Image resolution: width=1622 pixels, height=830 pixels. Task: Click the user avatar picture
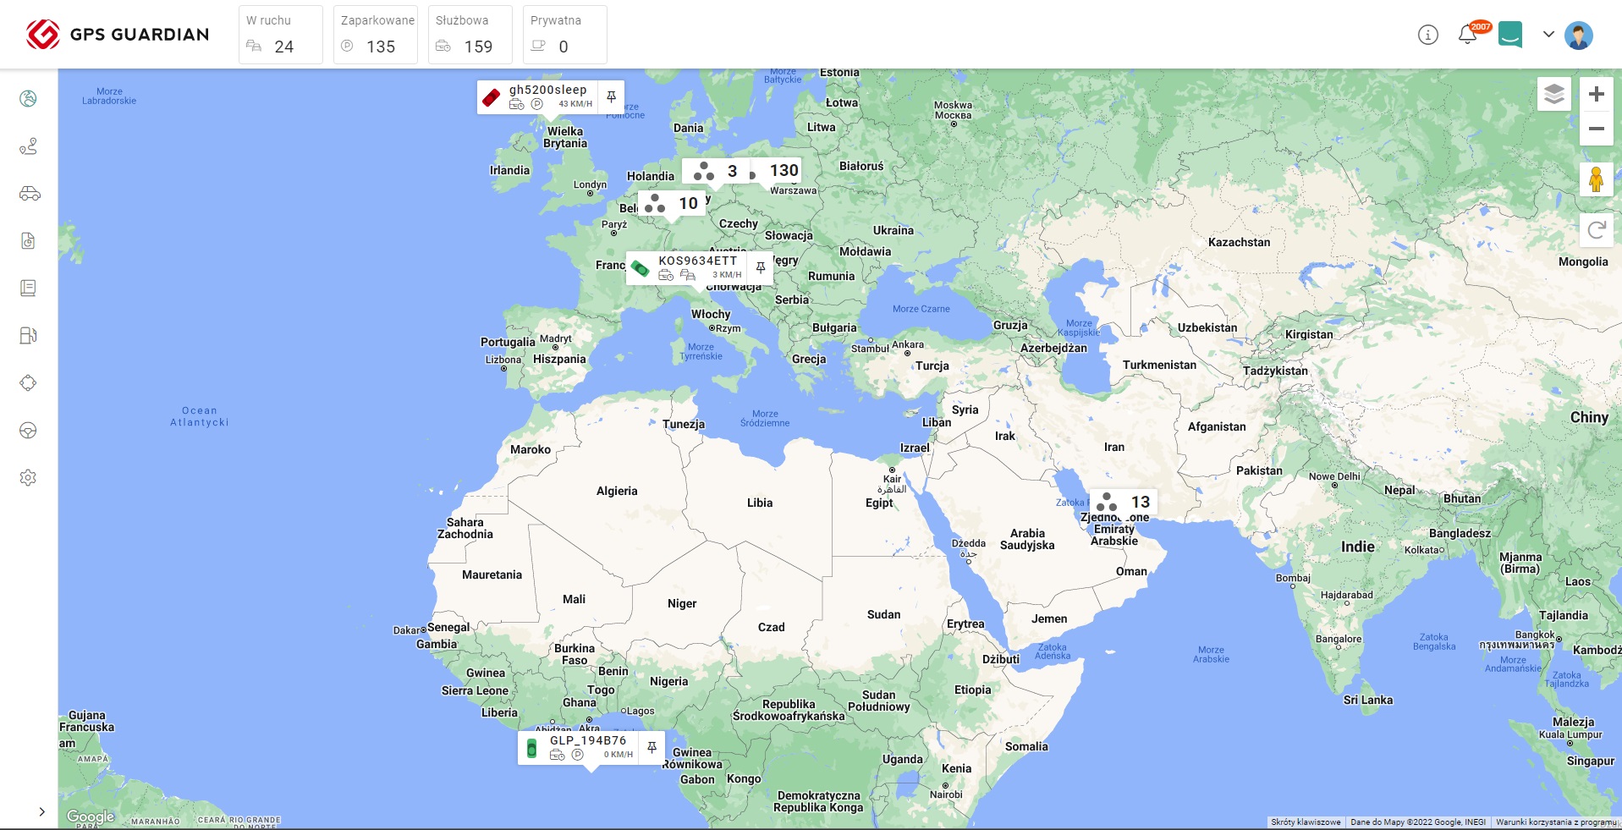point(1579,35)
